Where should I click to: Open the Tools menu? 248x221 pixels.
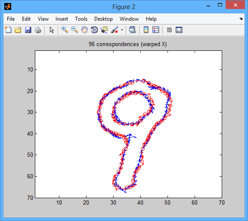click(81, 19)
